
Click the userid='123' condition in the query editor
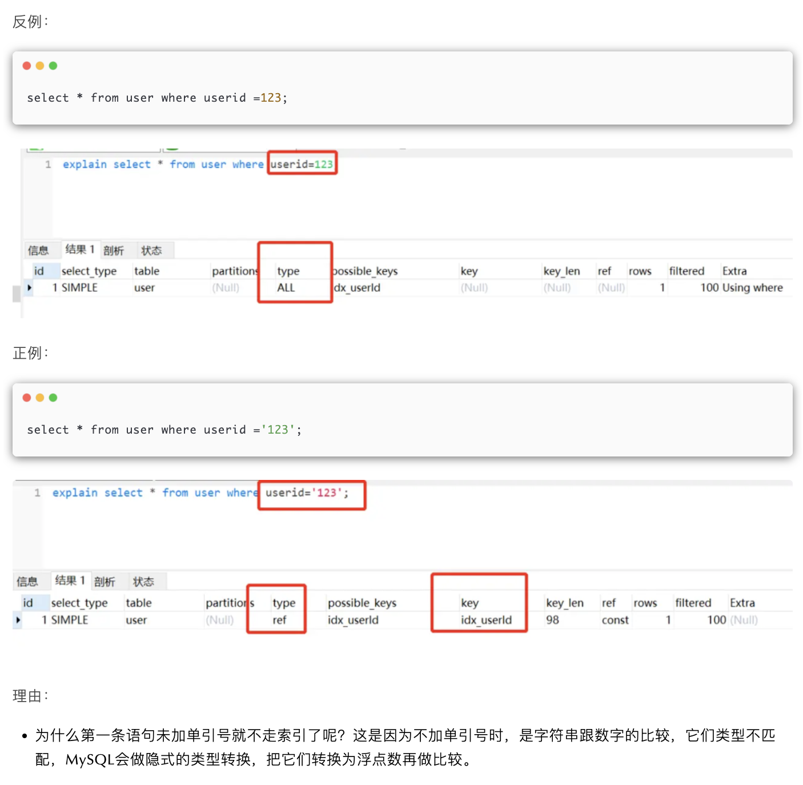tap(307, 492)
